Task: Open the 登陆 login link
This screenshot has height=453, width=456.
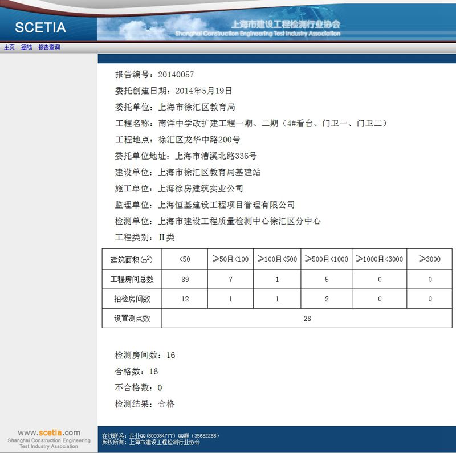Action: 26,47
